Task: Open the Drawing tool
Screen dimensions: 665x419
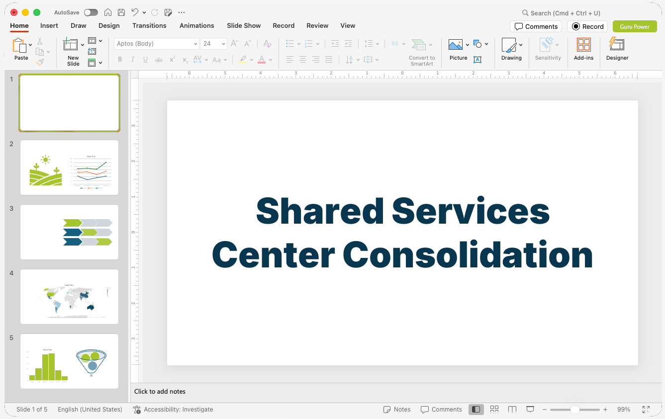Action: pos(509,45)
